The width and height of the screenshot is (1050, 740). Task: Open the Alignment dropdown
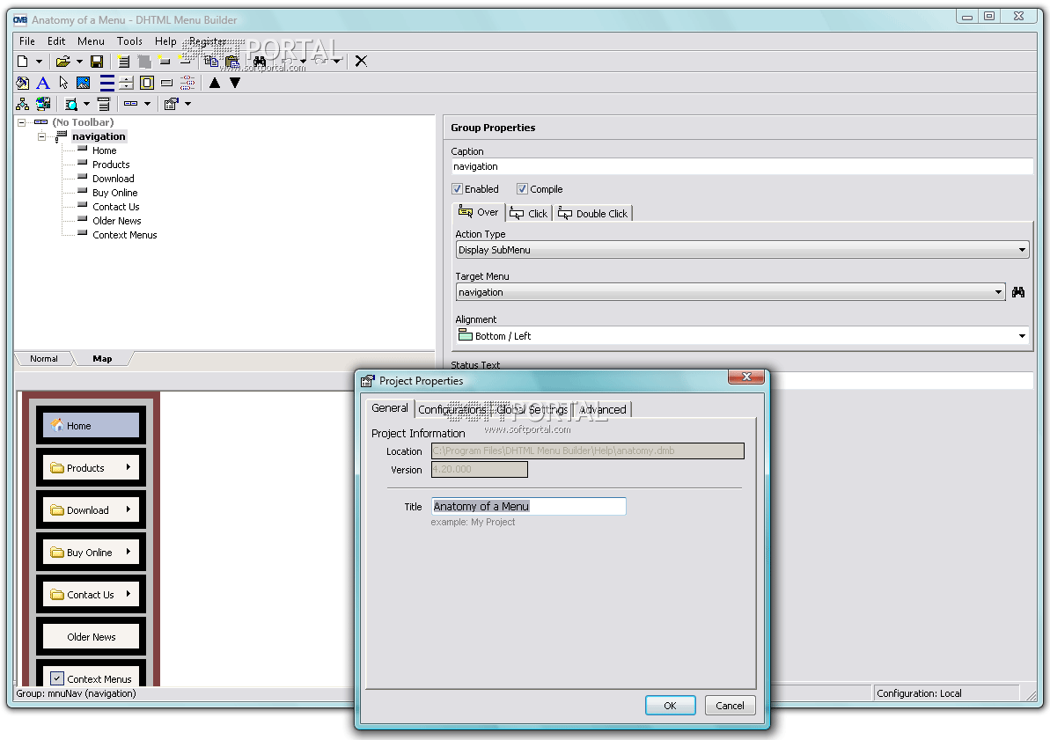pos(743,335)
